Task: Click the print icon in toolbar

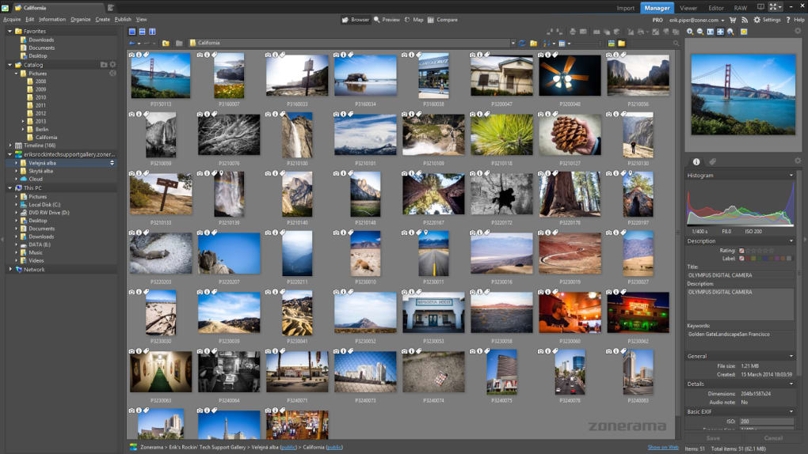Action: (572, 32)
